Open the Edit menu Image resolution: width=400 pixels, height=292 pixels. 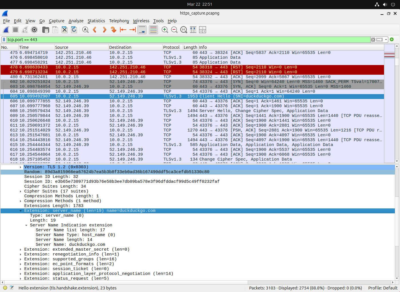coord(18,21)
